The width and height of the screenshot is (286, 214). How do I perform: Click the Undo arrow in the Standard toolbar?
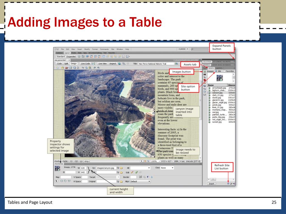coord(95,68)
